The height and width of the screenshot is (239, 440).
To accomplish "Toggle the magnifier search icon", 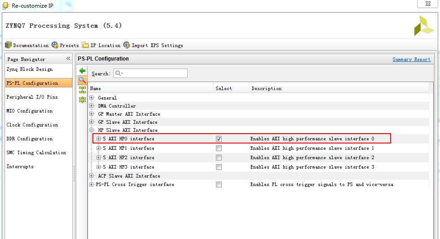I will coord(82,80).
